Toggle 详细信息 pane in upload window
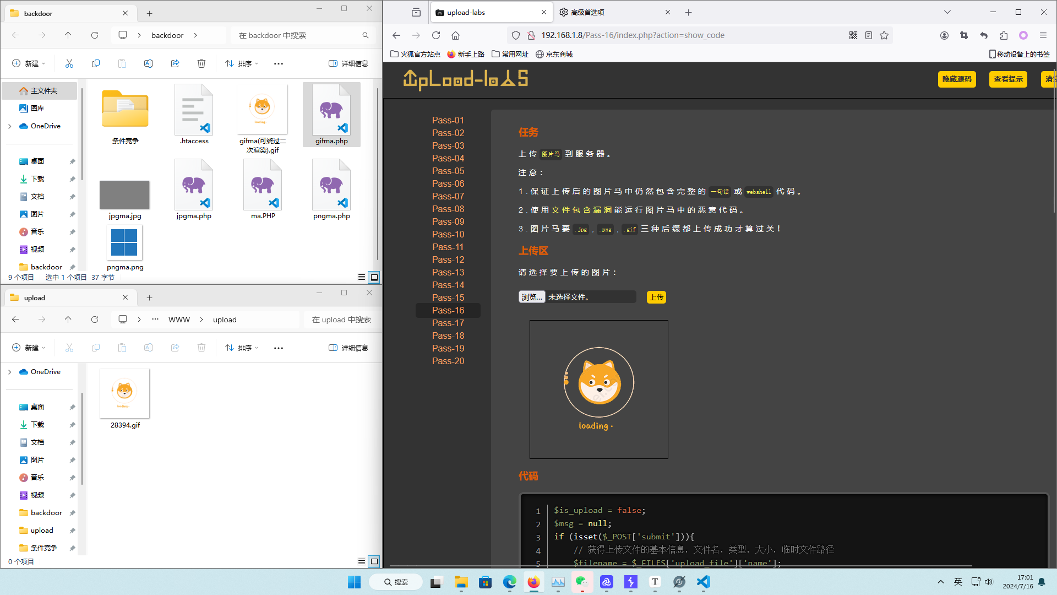Viewport: 1057px width, 595px height. pos(348,348)
